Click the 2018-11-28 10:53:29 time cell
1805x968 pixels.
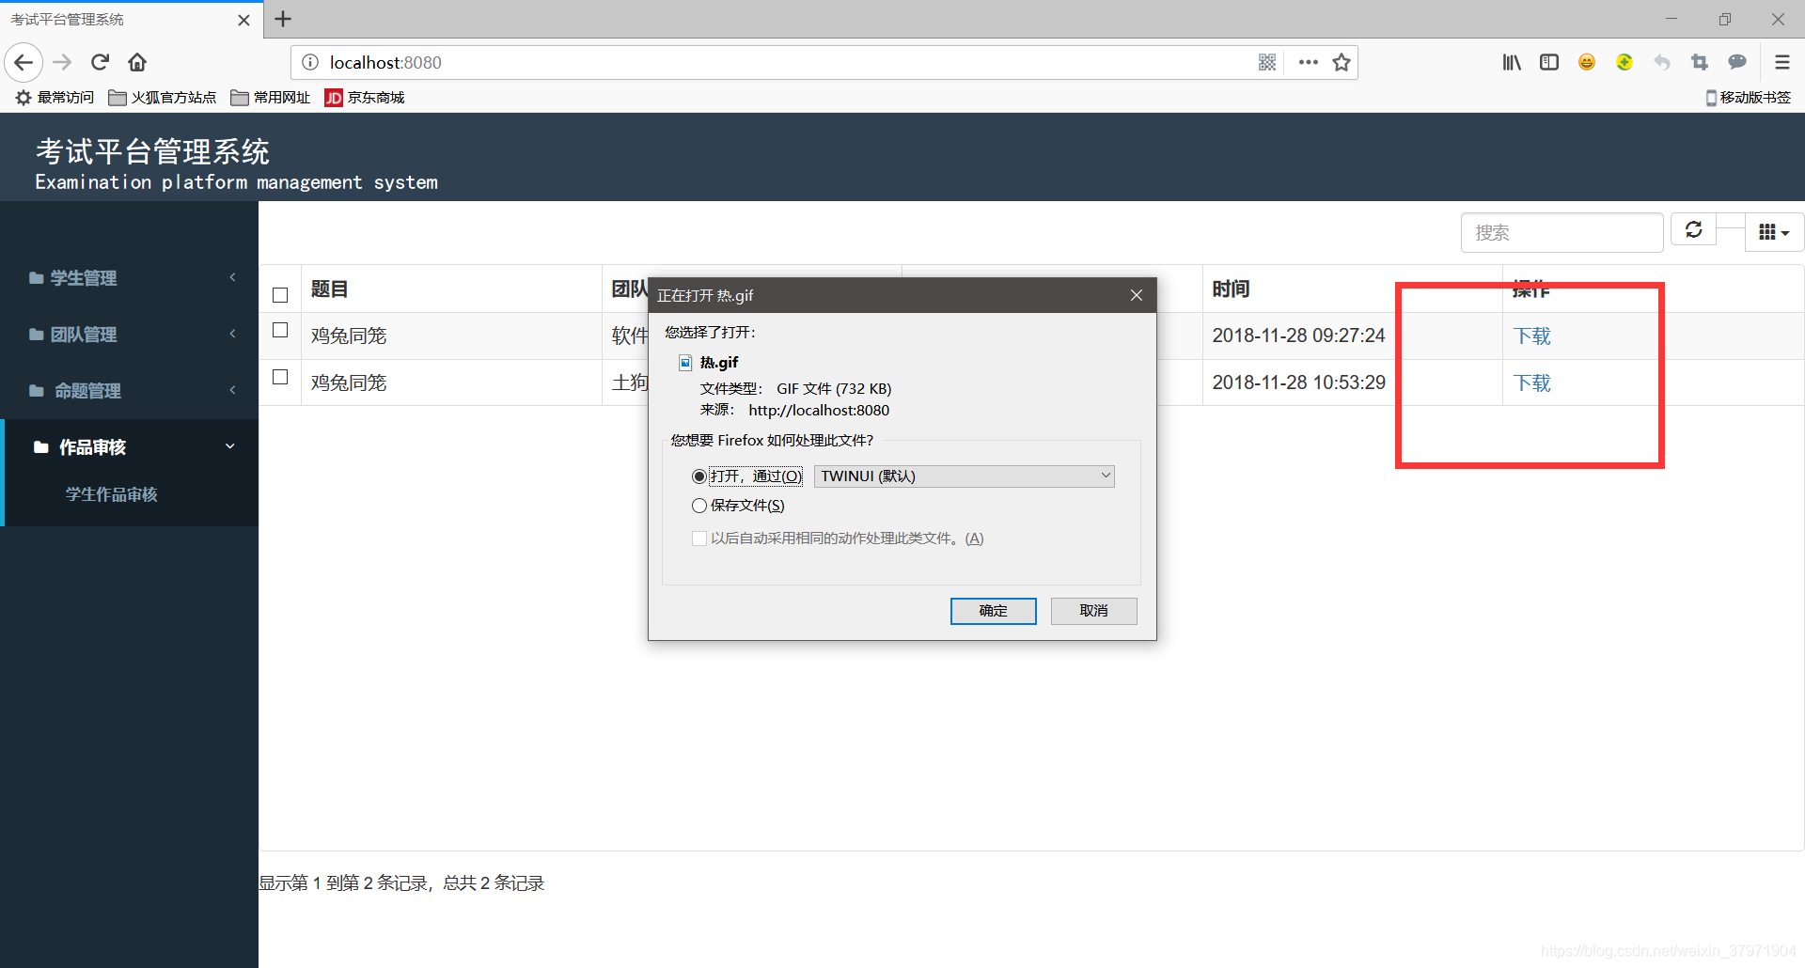pos(1298,383)
